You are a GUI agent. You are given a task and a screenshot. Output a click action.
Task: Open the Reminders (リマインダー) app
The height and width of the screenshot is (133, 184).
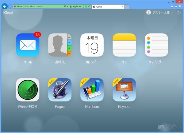(156, 45)
